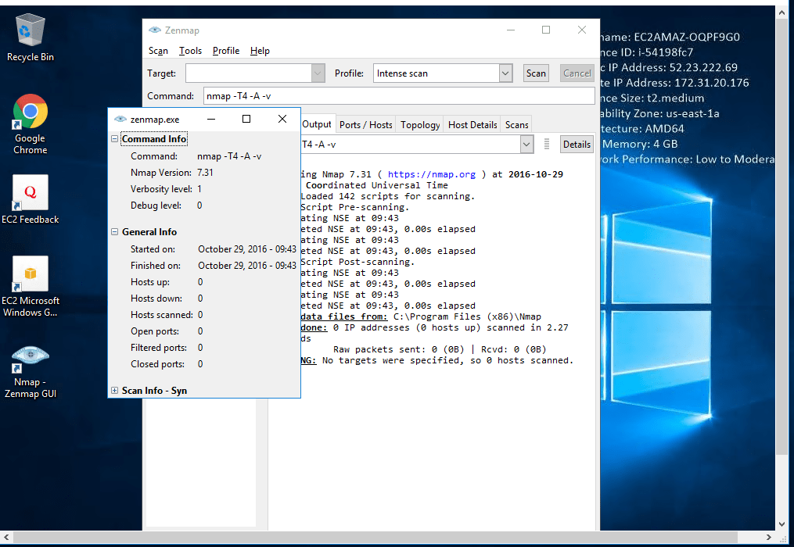Launch Google Chrome from the desktop
This screenshot has height=547, width=794.
30,111
